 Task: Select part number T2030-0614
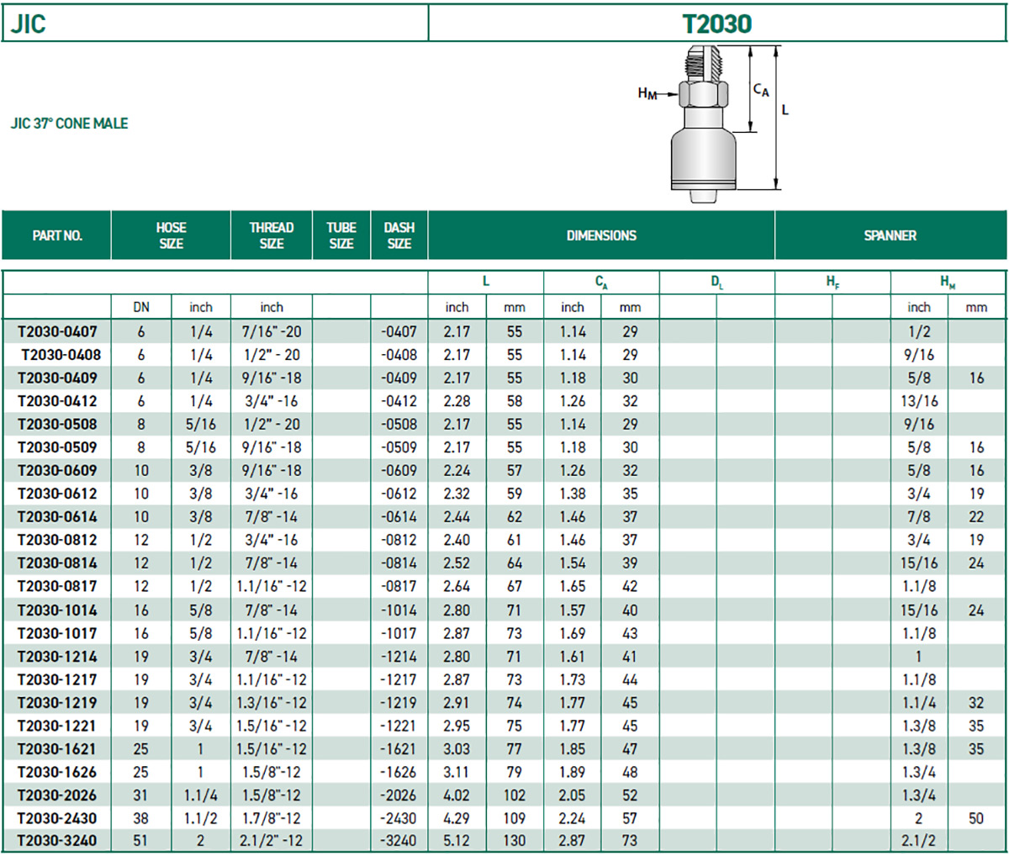pyautogui.click(x=57, y=517)
